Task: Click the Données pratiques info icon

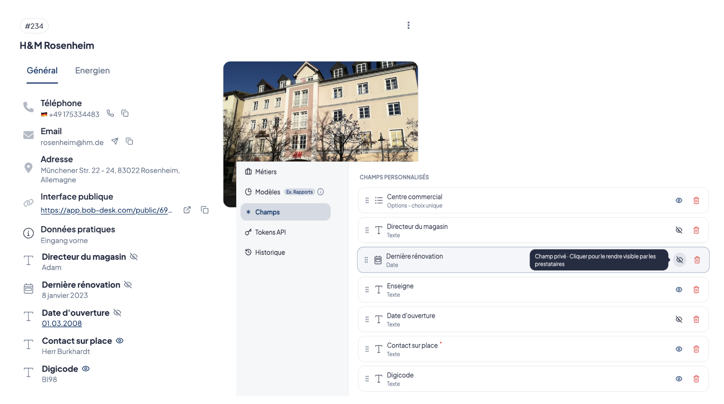Action: (x=28, y=234)
